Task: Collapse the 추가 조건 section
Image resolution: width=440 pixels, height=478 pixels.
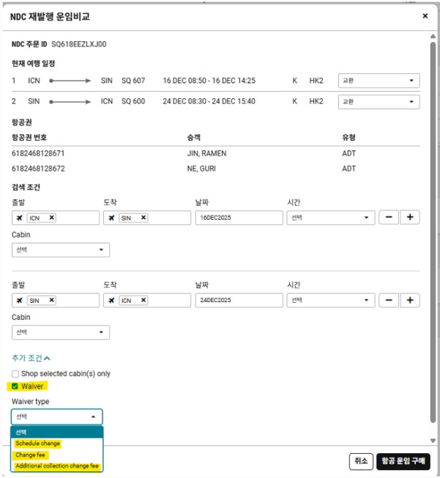Action: pos(31,358)
